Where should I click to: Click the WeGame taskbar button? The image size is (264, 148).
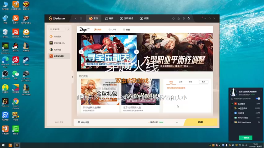coord(17,145)
